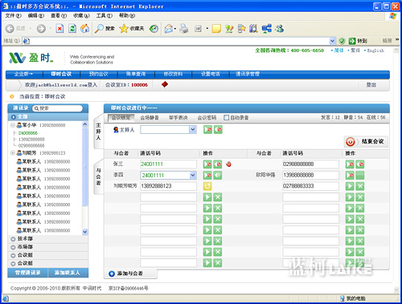The image size is (402, 304).
Task: Click the 添加联系人 button
Action: [68, 273]
